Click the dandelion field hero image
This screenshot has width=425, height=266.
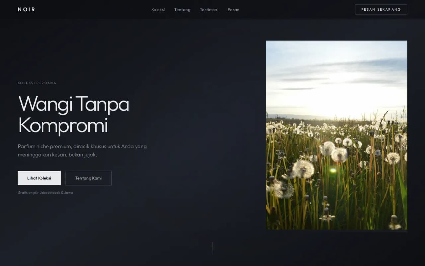pos(336,135)
